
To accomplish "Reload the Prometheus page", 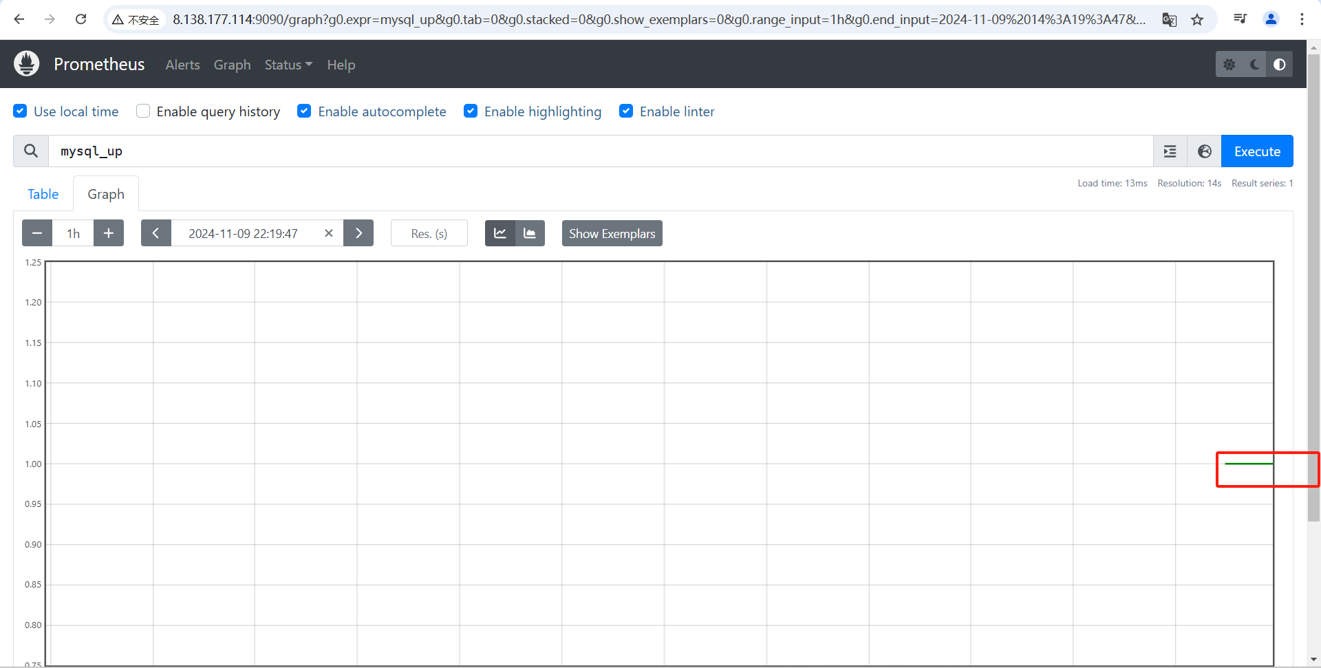I will (80, 19).
